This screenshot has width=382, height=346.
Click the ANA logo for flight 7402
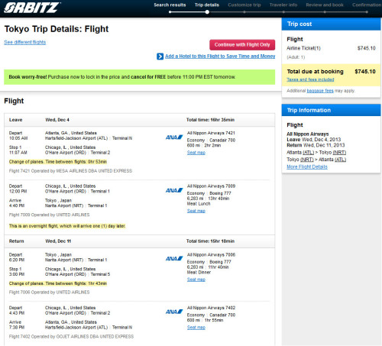174,312
